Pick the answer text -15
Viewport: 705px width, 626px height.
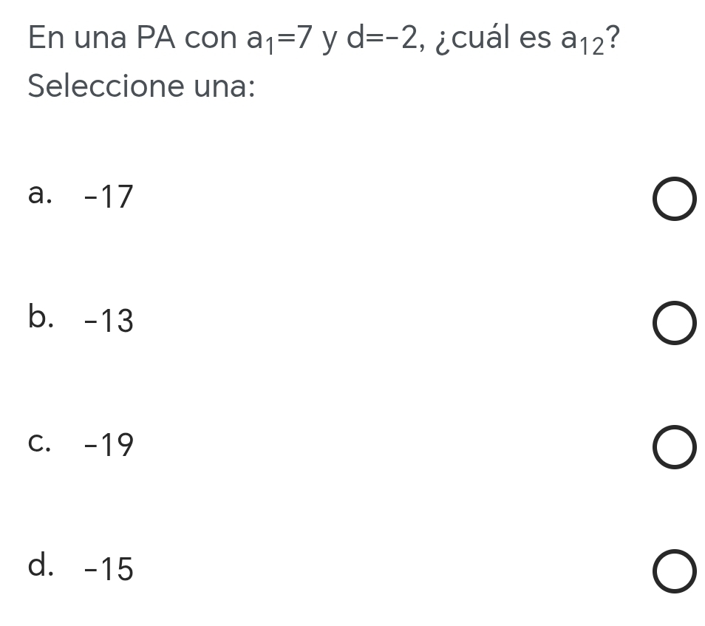tap(109, 570)
